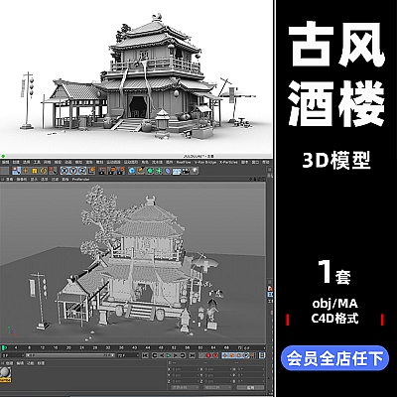Open the render settings icon

click(x=121, y=171)
